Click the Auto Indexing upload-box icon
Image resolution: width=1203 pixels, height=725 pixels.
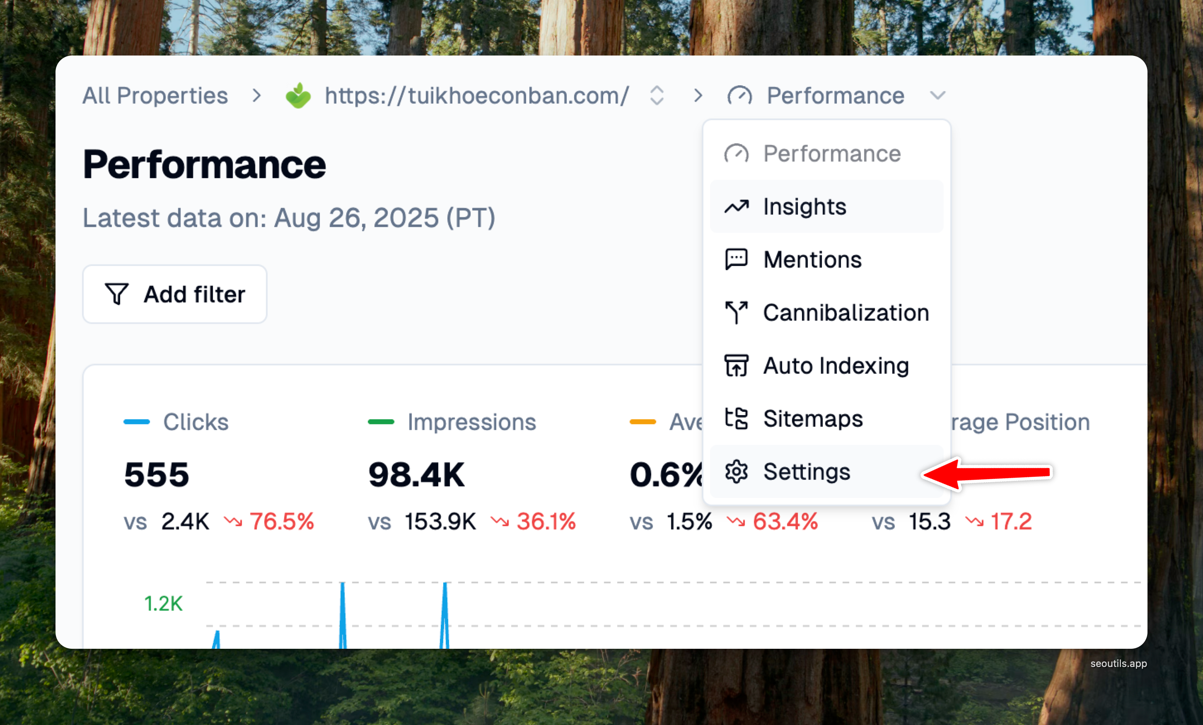736,366
